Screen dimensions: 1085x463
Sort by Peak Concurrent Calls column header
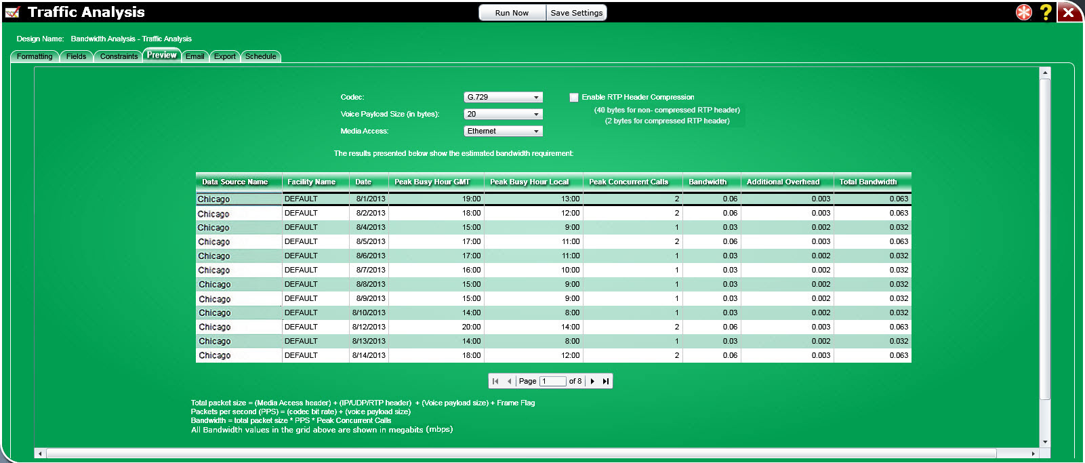[x=628, y=182]
